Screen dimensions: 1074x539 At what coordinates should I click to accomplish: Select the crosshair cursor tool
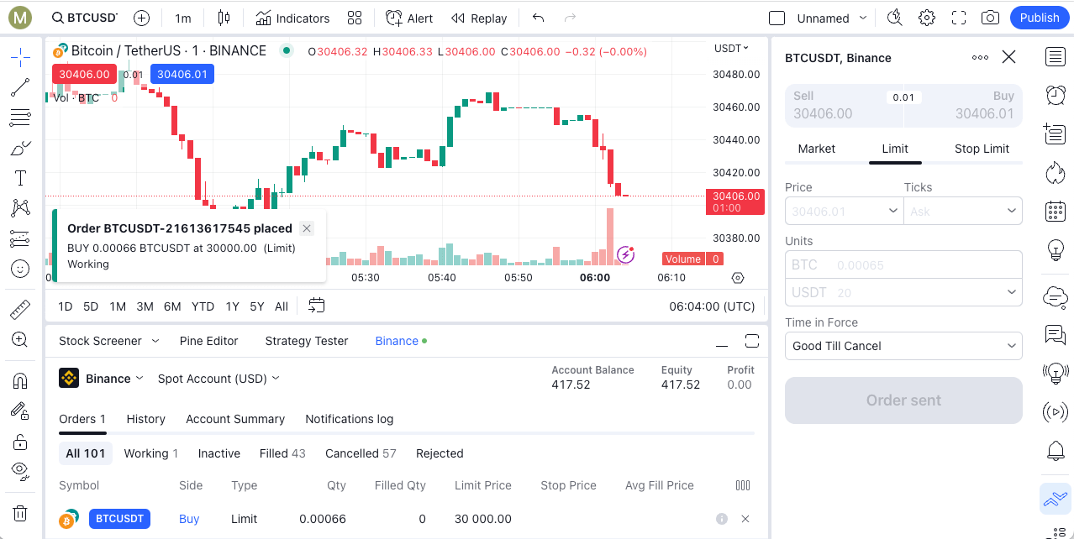click(x=20, y=57)
